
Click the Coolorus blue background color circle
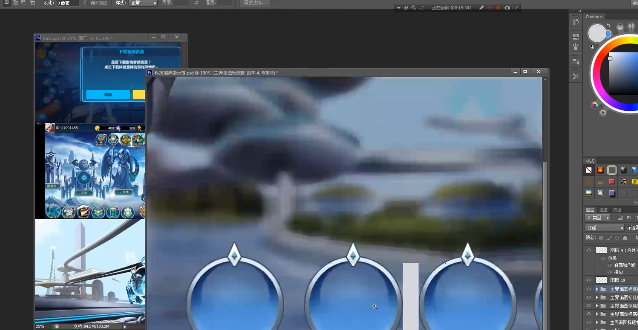(608, 34)
